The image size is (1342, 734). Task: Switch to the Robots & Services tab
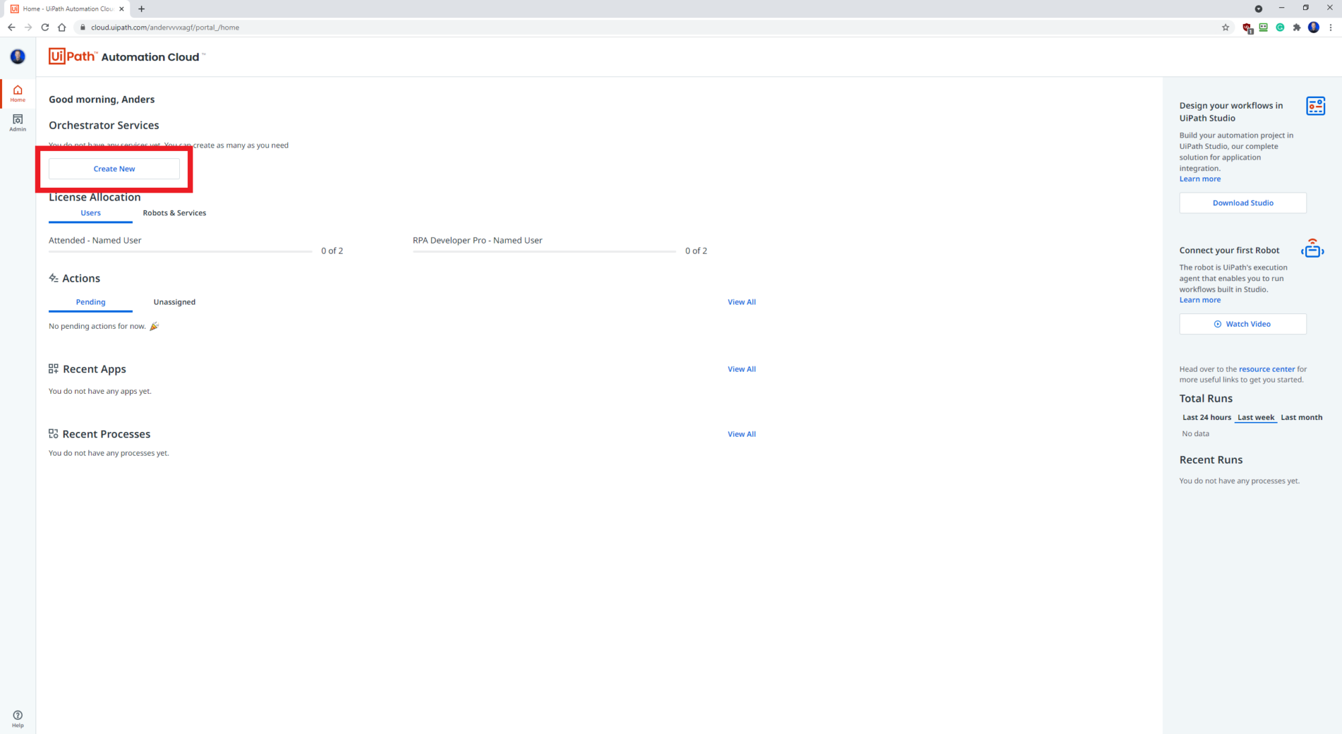(x=174, y=213)
